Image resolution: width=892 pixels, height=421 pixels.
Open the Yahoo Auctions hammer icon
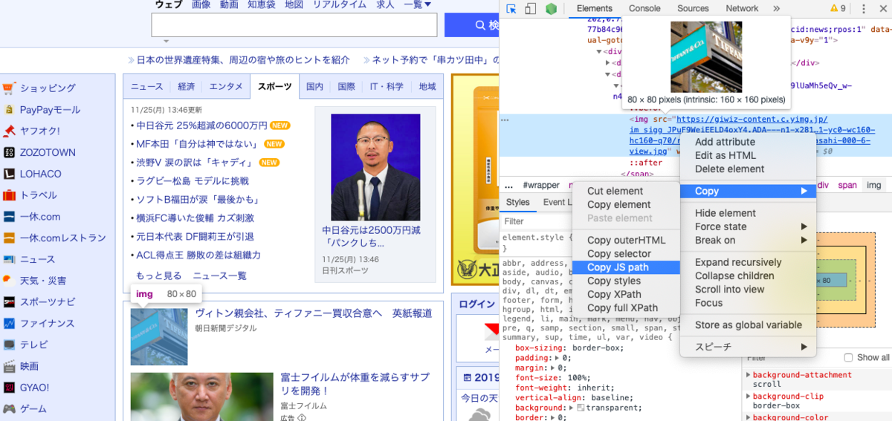coord(9,131)
